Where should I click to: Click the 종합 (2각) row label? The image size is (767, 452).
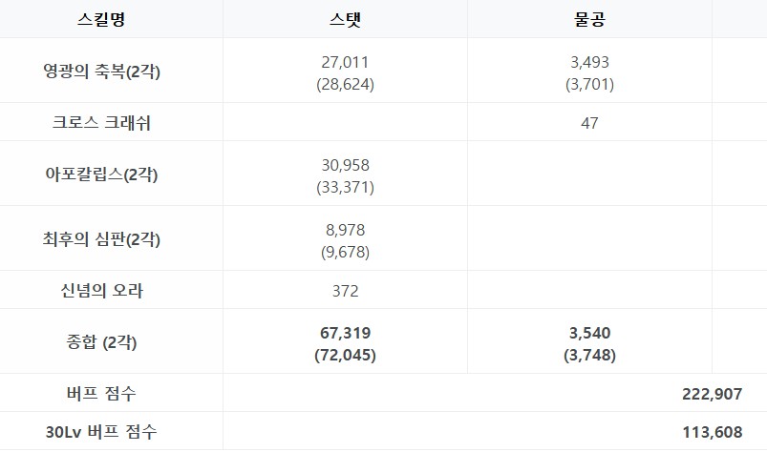point(101,342)
